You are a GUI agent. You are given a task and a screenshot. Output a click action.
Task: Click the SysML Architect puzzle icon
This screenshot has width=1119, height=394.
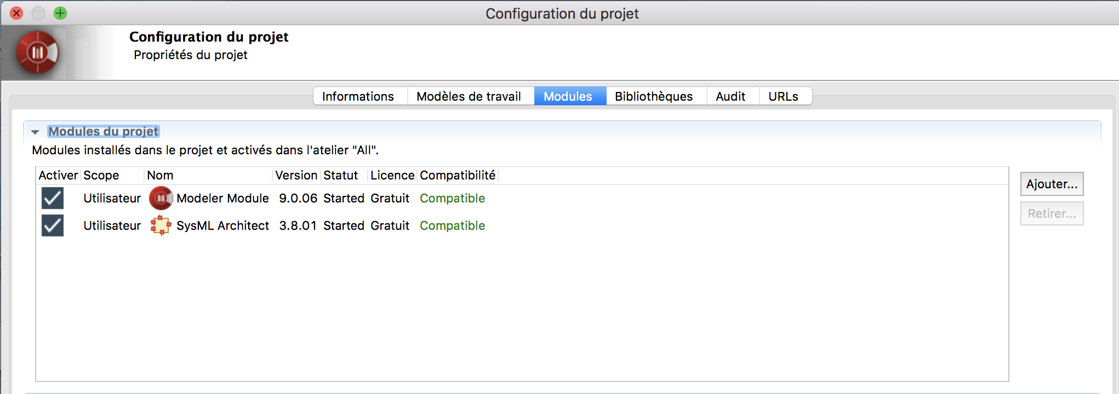pos(161,225)
